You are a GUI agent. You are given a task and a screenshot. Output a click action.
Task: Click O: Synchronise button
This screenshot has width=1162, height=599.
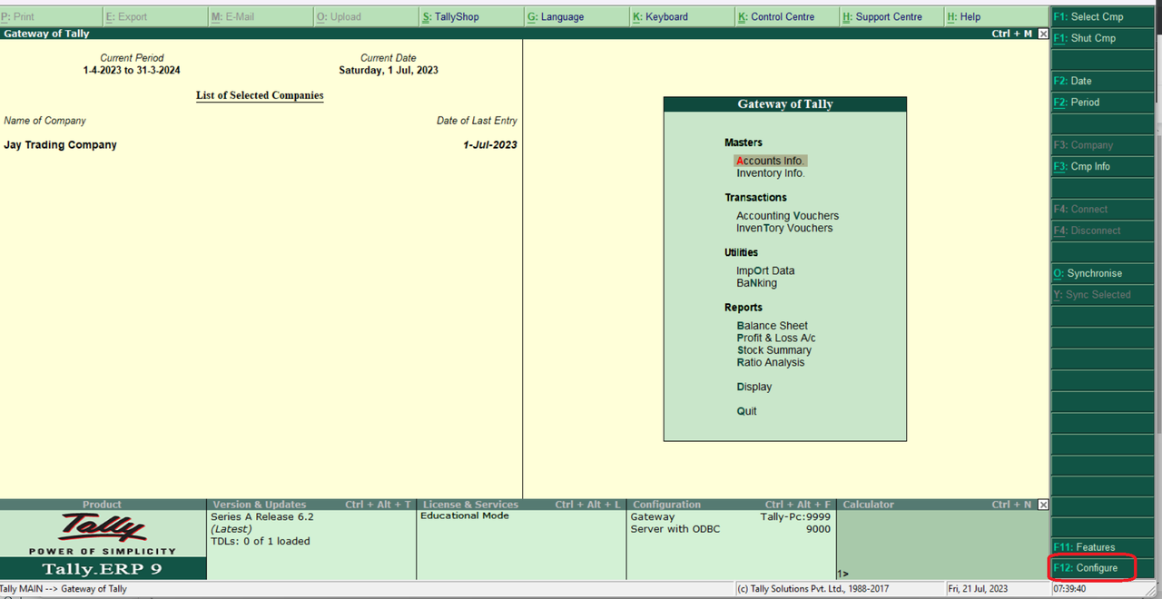[1103, 273]
